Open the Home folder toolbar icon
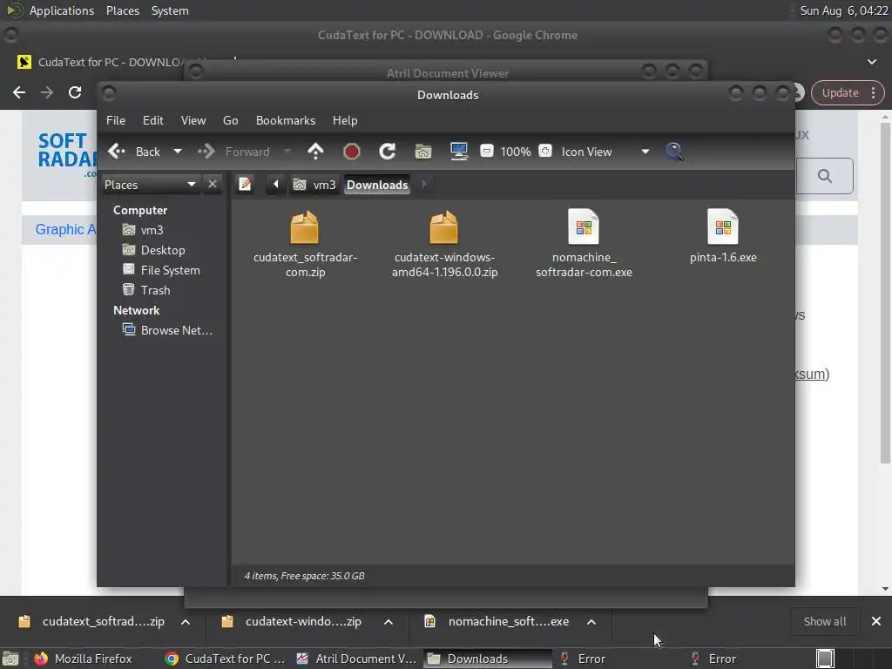The height and width of the screenshot is (669, 892). (422, 152)
